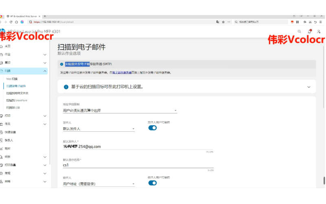
Task: Click the notifications bell icon in header
Action: (x=309, y=31)
